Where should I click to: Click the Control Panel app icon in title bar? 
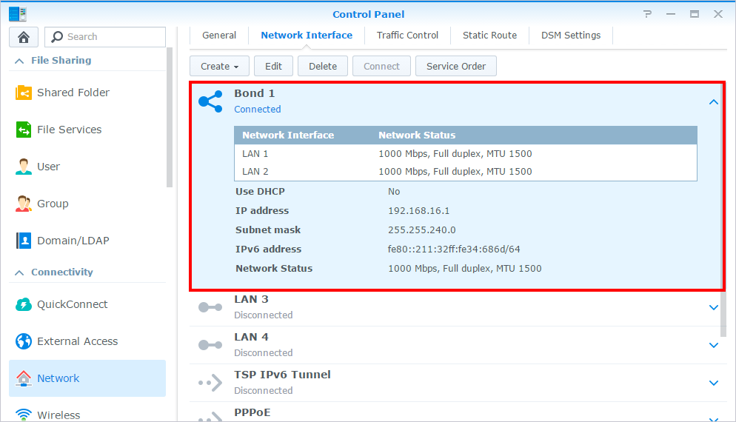coord(17,14)
